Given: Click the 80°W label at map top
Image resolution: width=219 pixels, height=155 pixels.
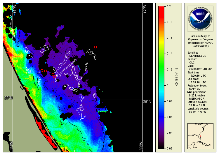Looking at the screenshot, I should pos(145,9).
